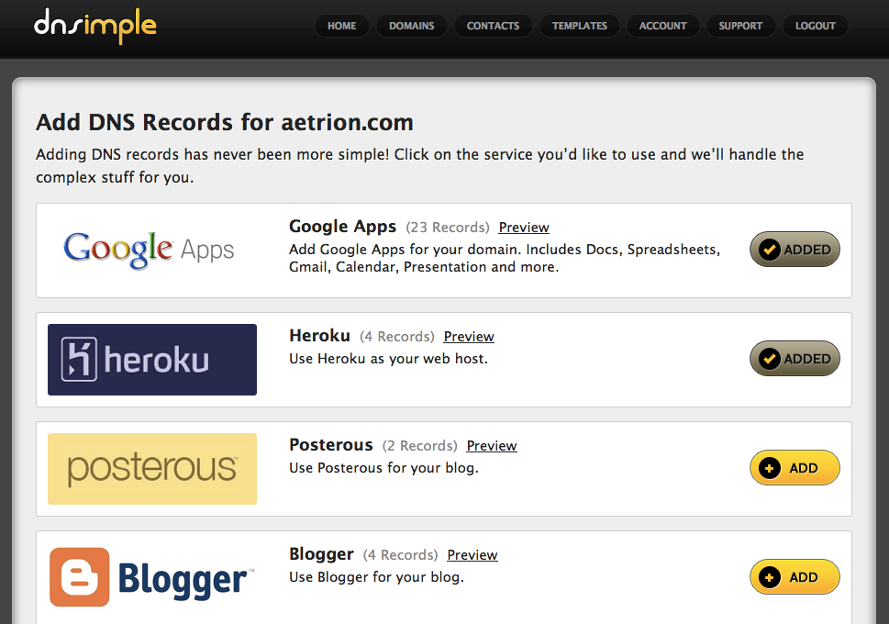Preview the Heroku records
Screen dimensions: 889x624
pyautogui.click(x=469, y=337)
